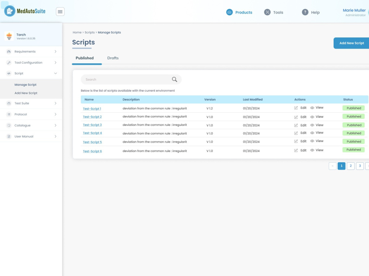Click the Requirements gauge icon

pyautogui.click(x=9, y=52)
